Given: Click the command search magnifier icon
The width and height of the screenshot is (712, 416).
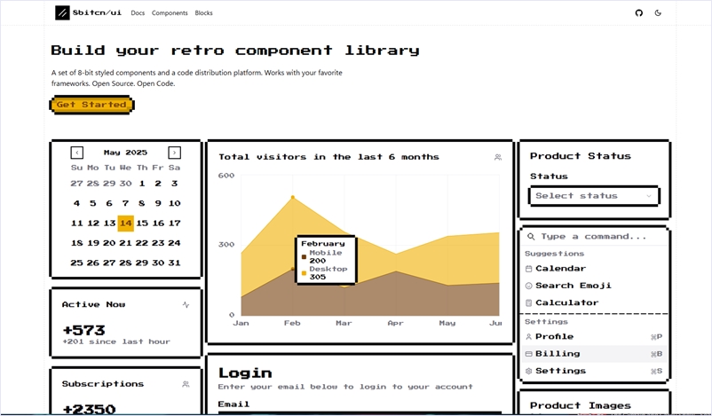Looking at the screenshot, I should click(531, 237).
